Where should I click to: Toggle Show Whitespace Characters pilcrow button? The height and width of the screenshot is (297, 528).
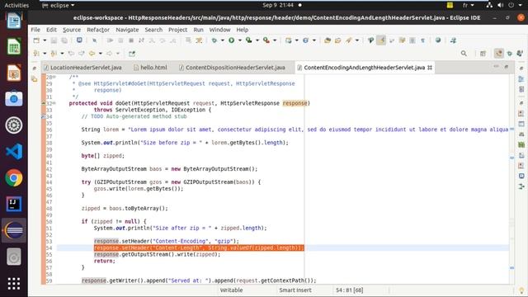click(x=422, y=40)
